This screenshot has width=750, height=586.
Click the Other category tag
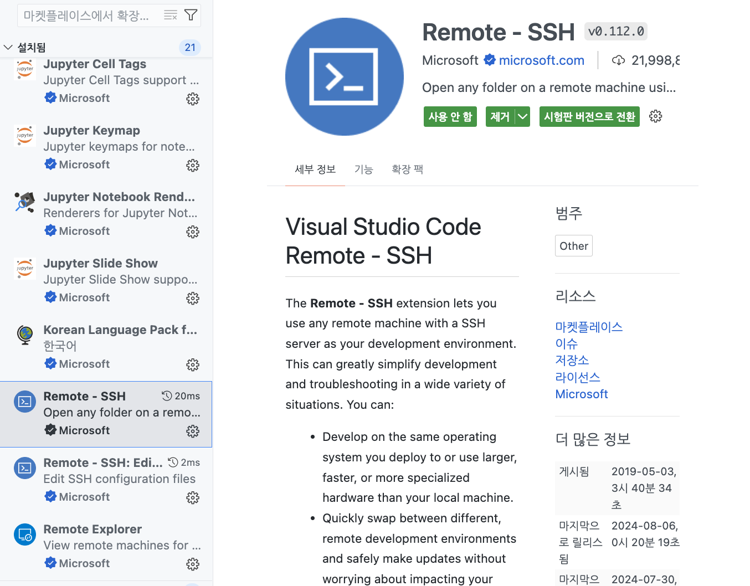click(574, 246)
